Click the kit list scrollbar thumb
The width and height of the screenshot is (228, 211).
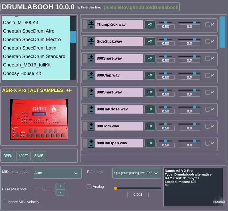point(73,37)
